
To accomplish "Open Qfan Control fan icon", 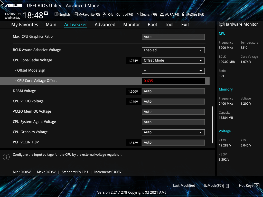I will point(105,14).
